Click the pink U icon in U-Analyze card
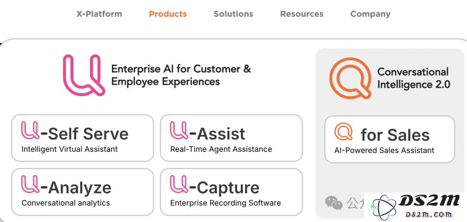 (30, 184)
